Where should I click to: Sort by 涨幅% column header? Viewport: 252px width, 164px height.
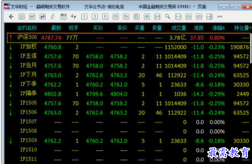pos(219,28)
